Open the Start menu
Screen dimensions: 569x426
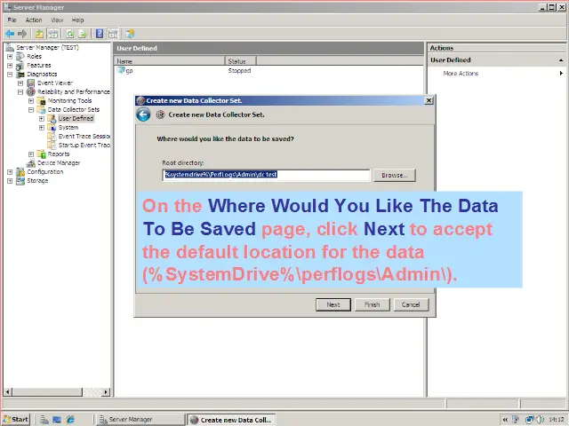16,420
